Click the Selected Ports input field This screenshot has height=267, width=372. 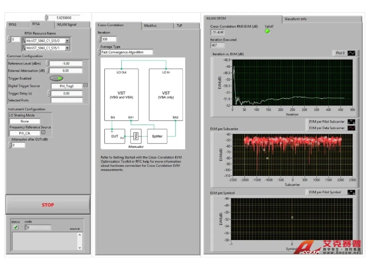(x=67, y=100)
